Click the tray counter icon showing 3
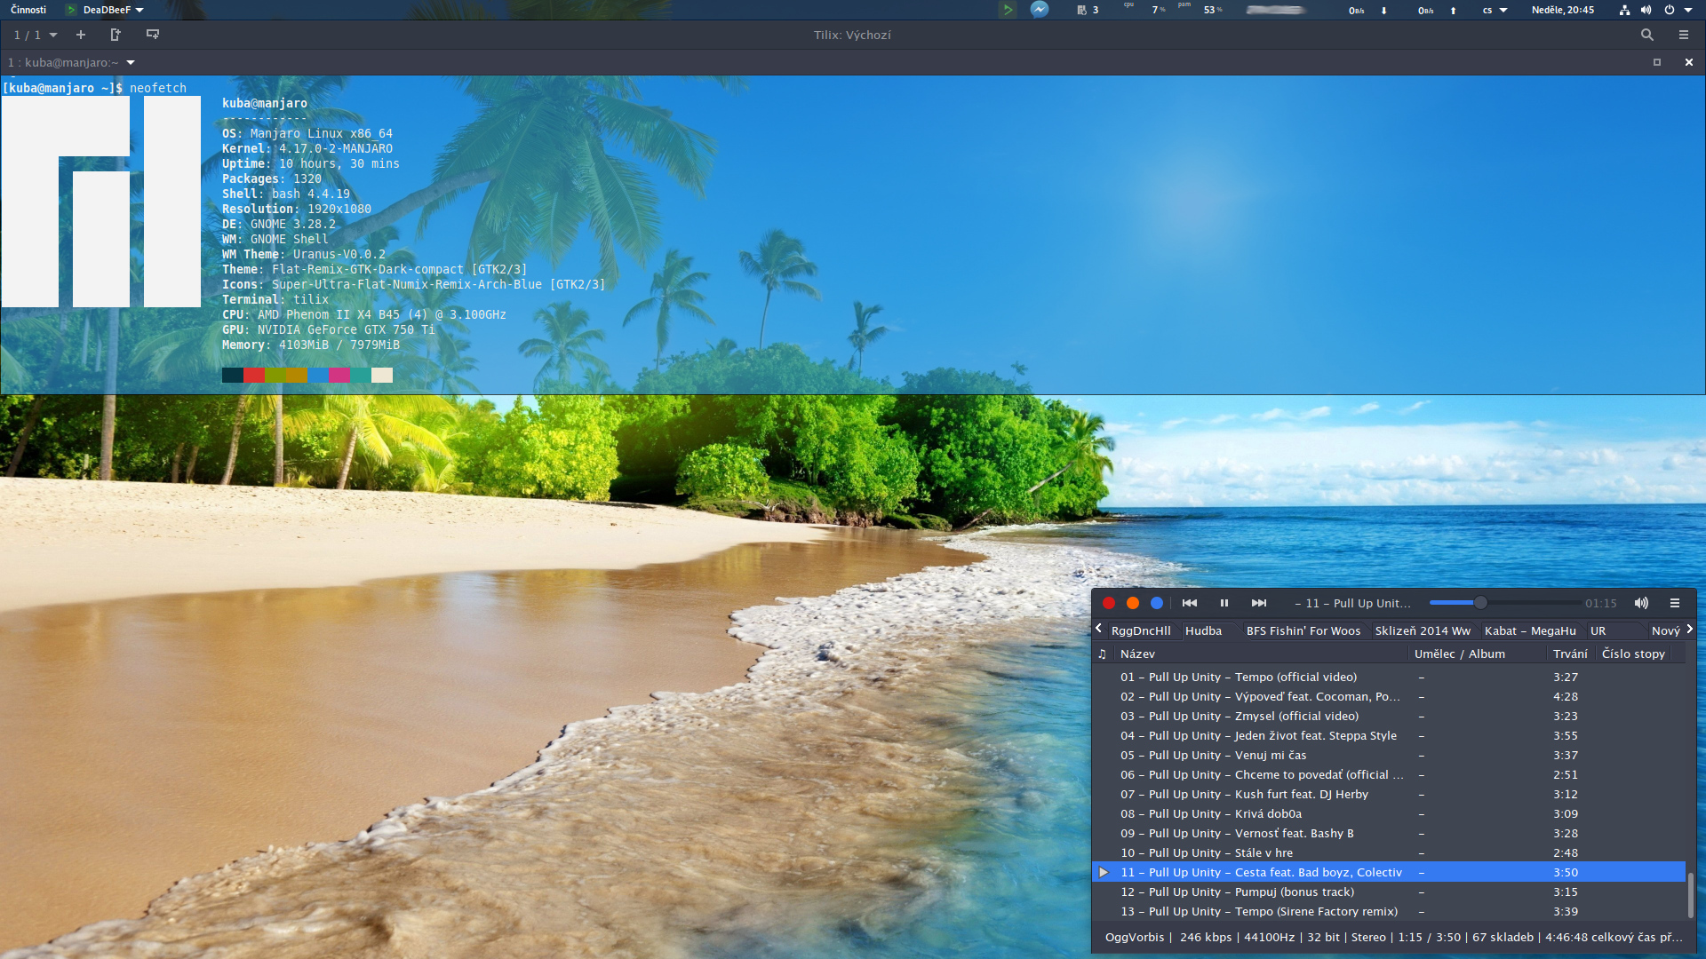 pyautogui.click(x=1088, y=10)
